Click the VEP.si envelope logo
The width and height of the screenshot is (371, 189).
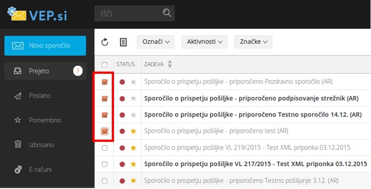[x=17, y=14]
